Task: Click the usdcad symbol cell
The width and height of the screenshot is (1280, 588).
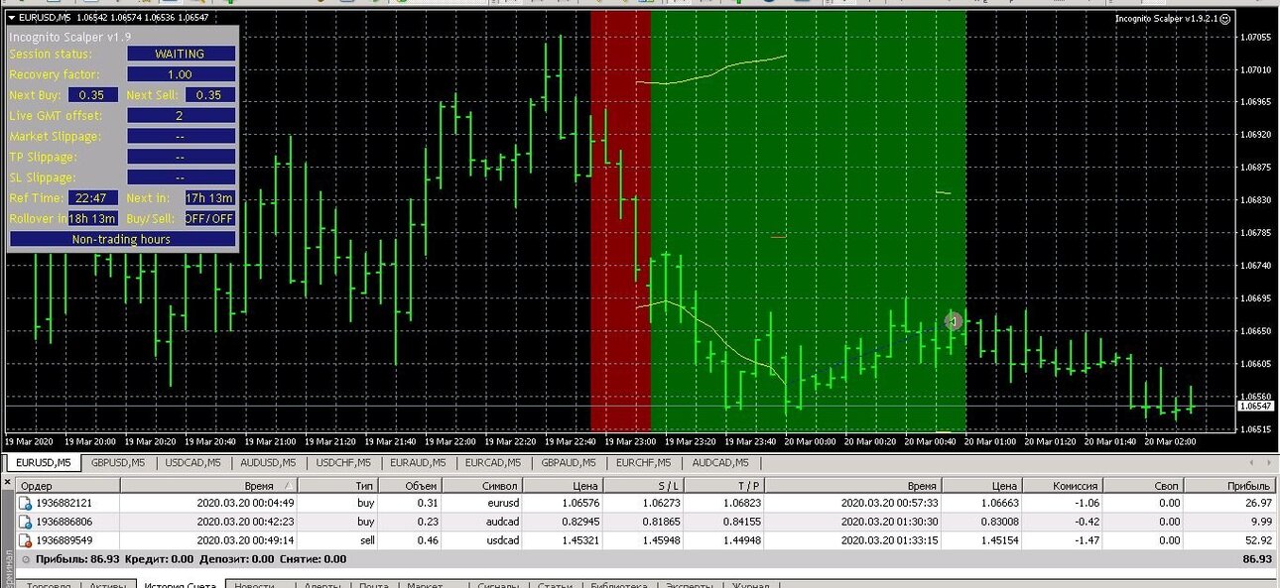Action: tap(500, 540)
